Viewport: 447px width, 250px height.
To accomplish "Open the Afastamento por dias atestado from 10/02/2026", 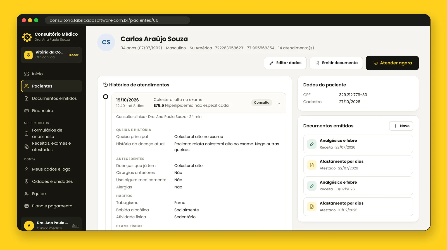I will (358, 207).
